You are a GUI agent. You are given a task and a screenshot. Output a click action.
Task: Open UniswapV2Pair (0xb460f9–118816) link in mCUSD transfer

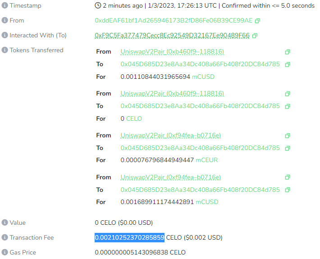(172, 52)
